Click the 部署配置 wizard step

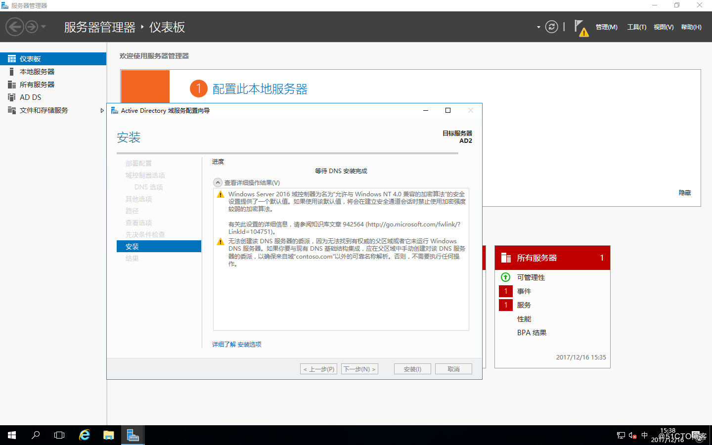coord(138,163)
